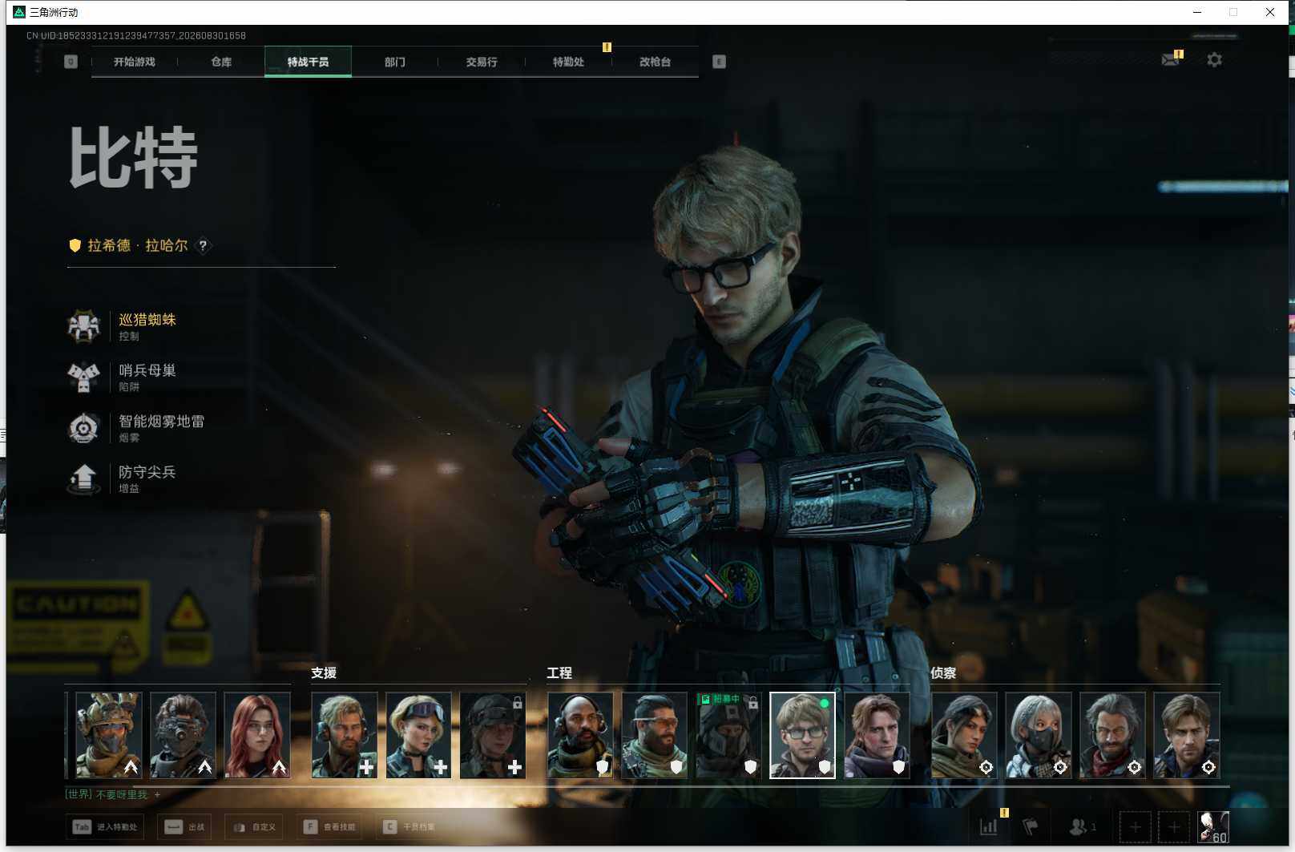The image size is (1295, 852).
Task: Minimize the 三角洲行动 window
Action: click(x=1197, y=12)
